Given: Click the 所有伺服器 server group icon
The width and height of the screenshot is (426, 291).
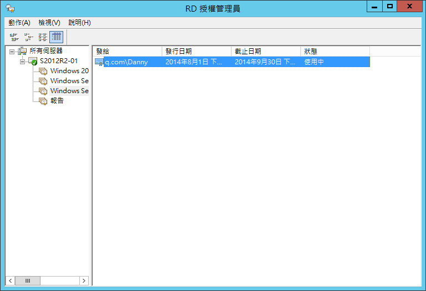Looking at the screenshot, I should click(x=22, y=51).
